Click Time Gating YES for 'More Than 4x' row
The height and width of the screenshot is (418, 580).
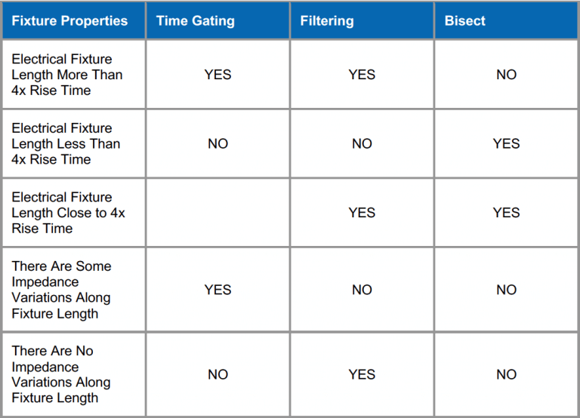(217, 75)
